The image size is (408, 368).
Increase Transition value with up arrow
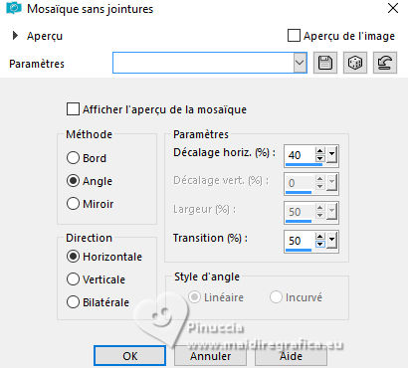point(319,237)
